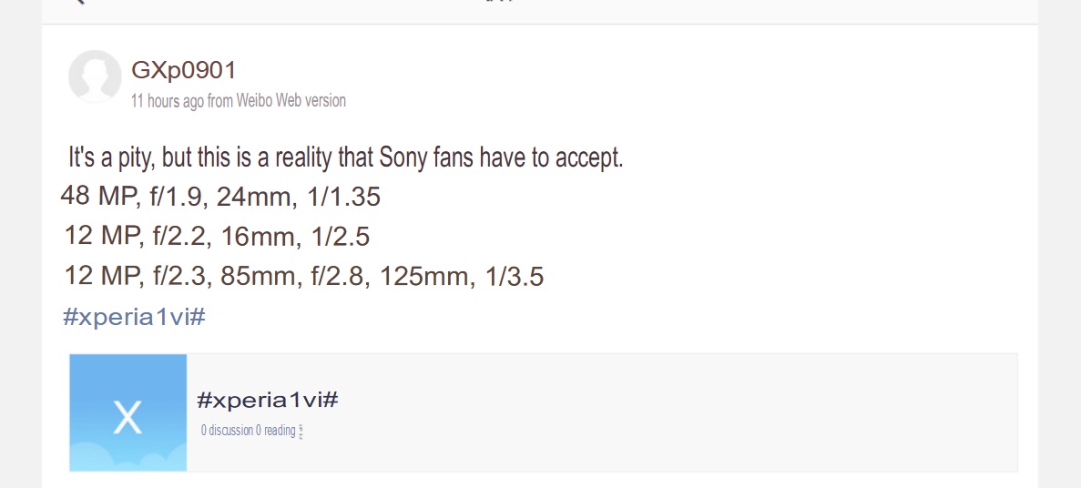
Task: Click the '11 hours ago' timestamp
Action: click(168, 101)
